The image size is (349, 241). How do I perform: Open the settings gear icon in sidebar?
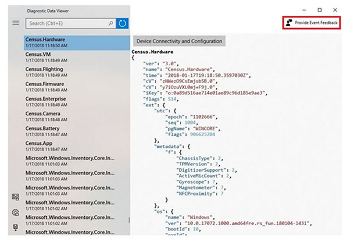click(15, 212)
